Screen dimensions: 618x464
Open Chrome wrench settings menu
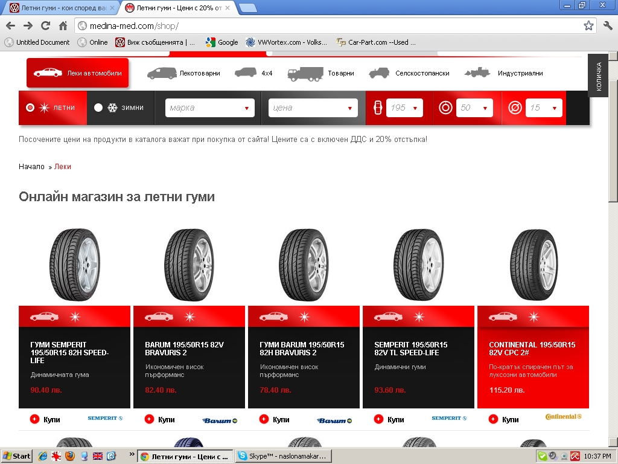(x=607, y=25)
